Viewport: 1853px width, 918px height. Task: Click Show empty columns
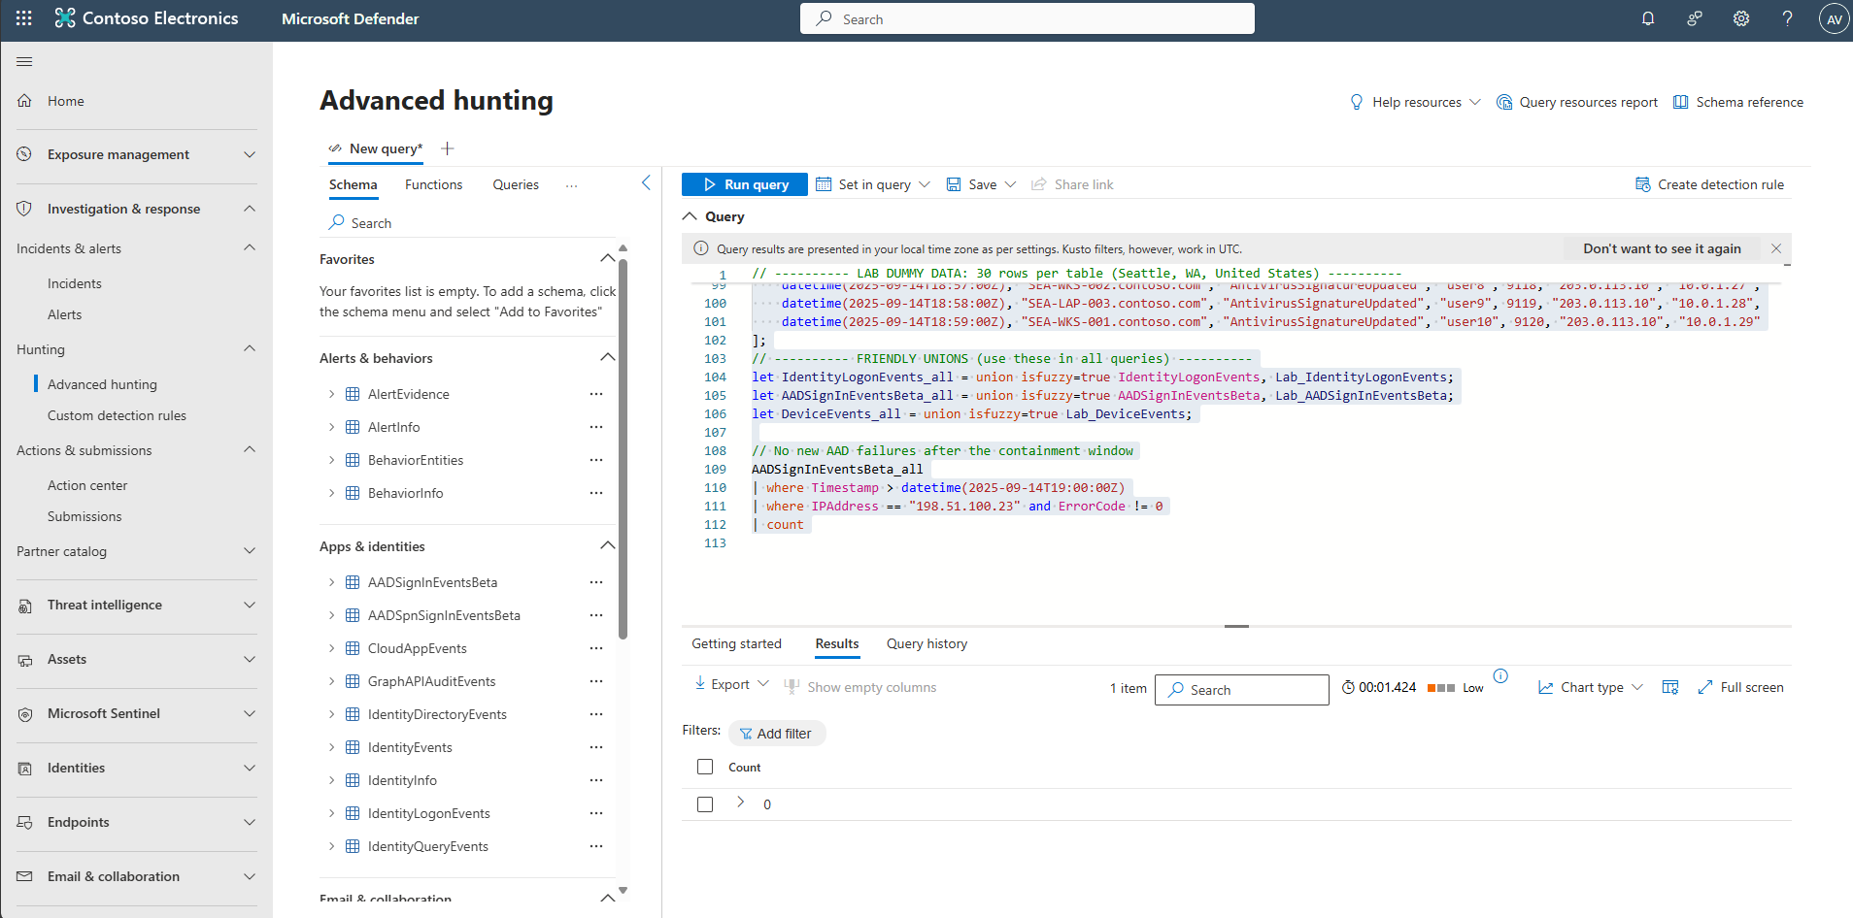click(860, 687)
